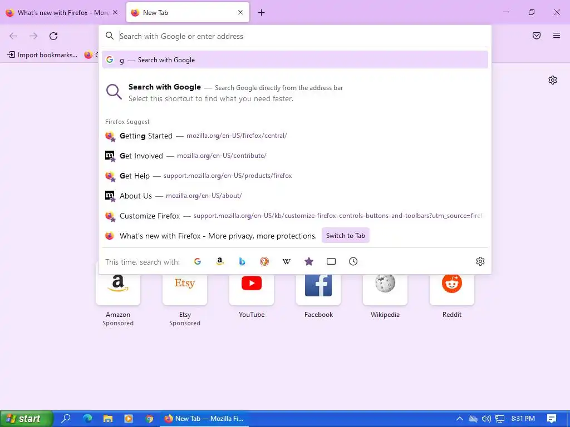Open notification center icon
Viewport: 570px width, 427px height.
point(552,419)
